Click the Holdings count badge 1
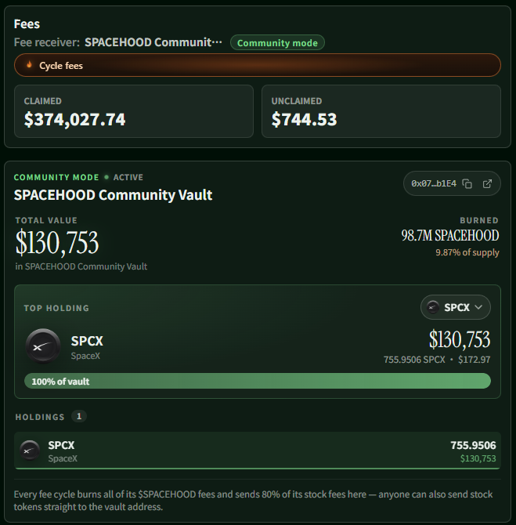The width and height of the screenshot is (516, 525). point(79,416)
